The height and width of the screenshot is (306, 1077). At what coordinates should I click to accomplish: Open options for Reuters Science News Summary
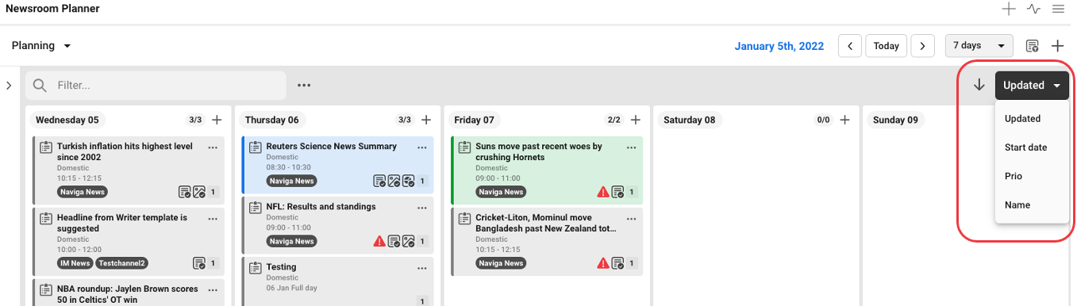pos(422,147)
